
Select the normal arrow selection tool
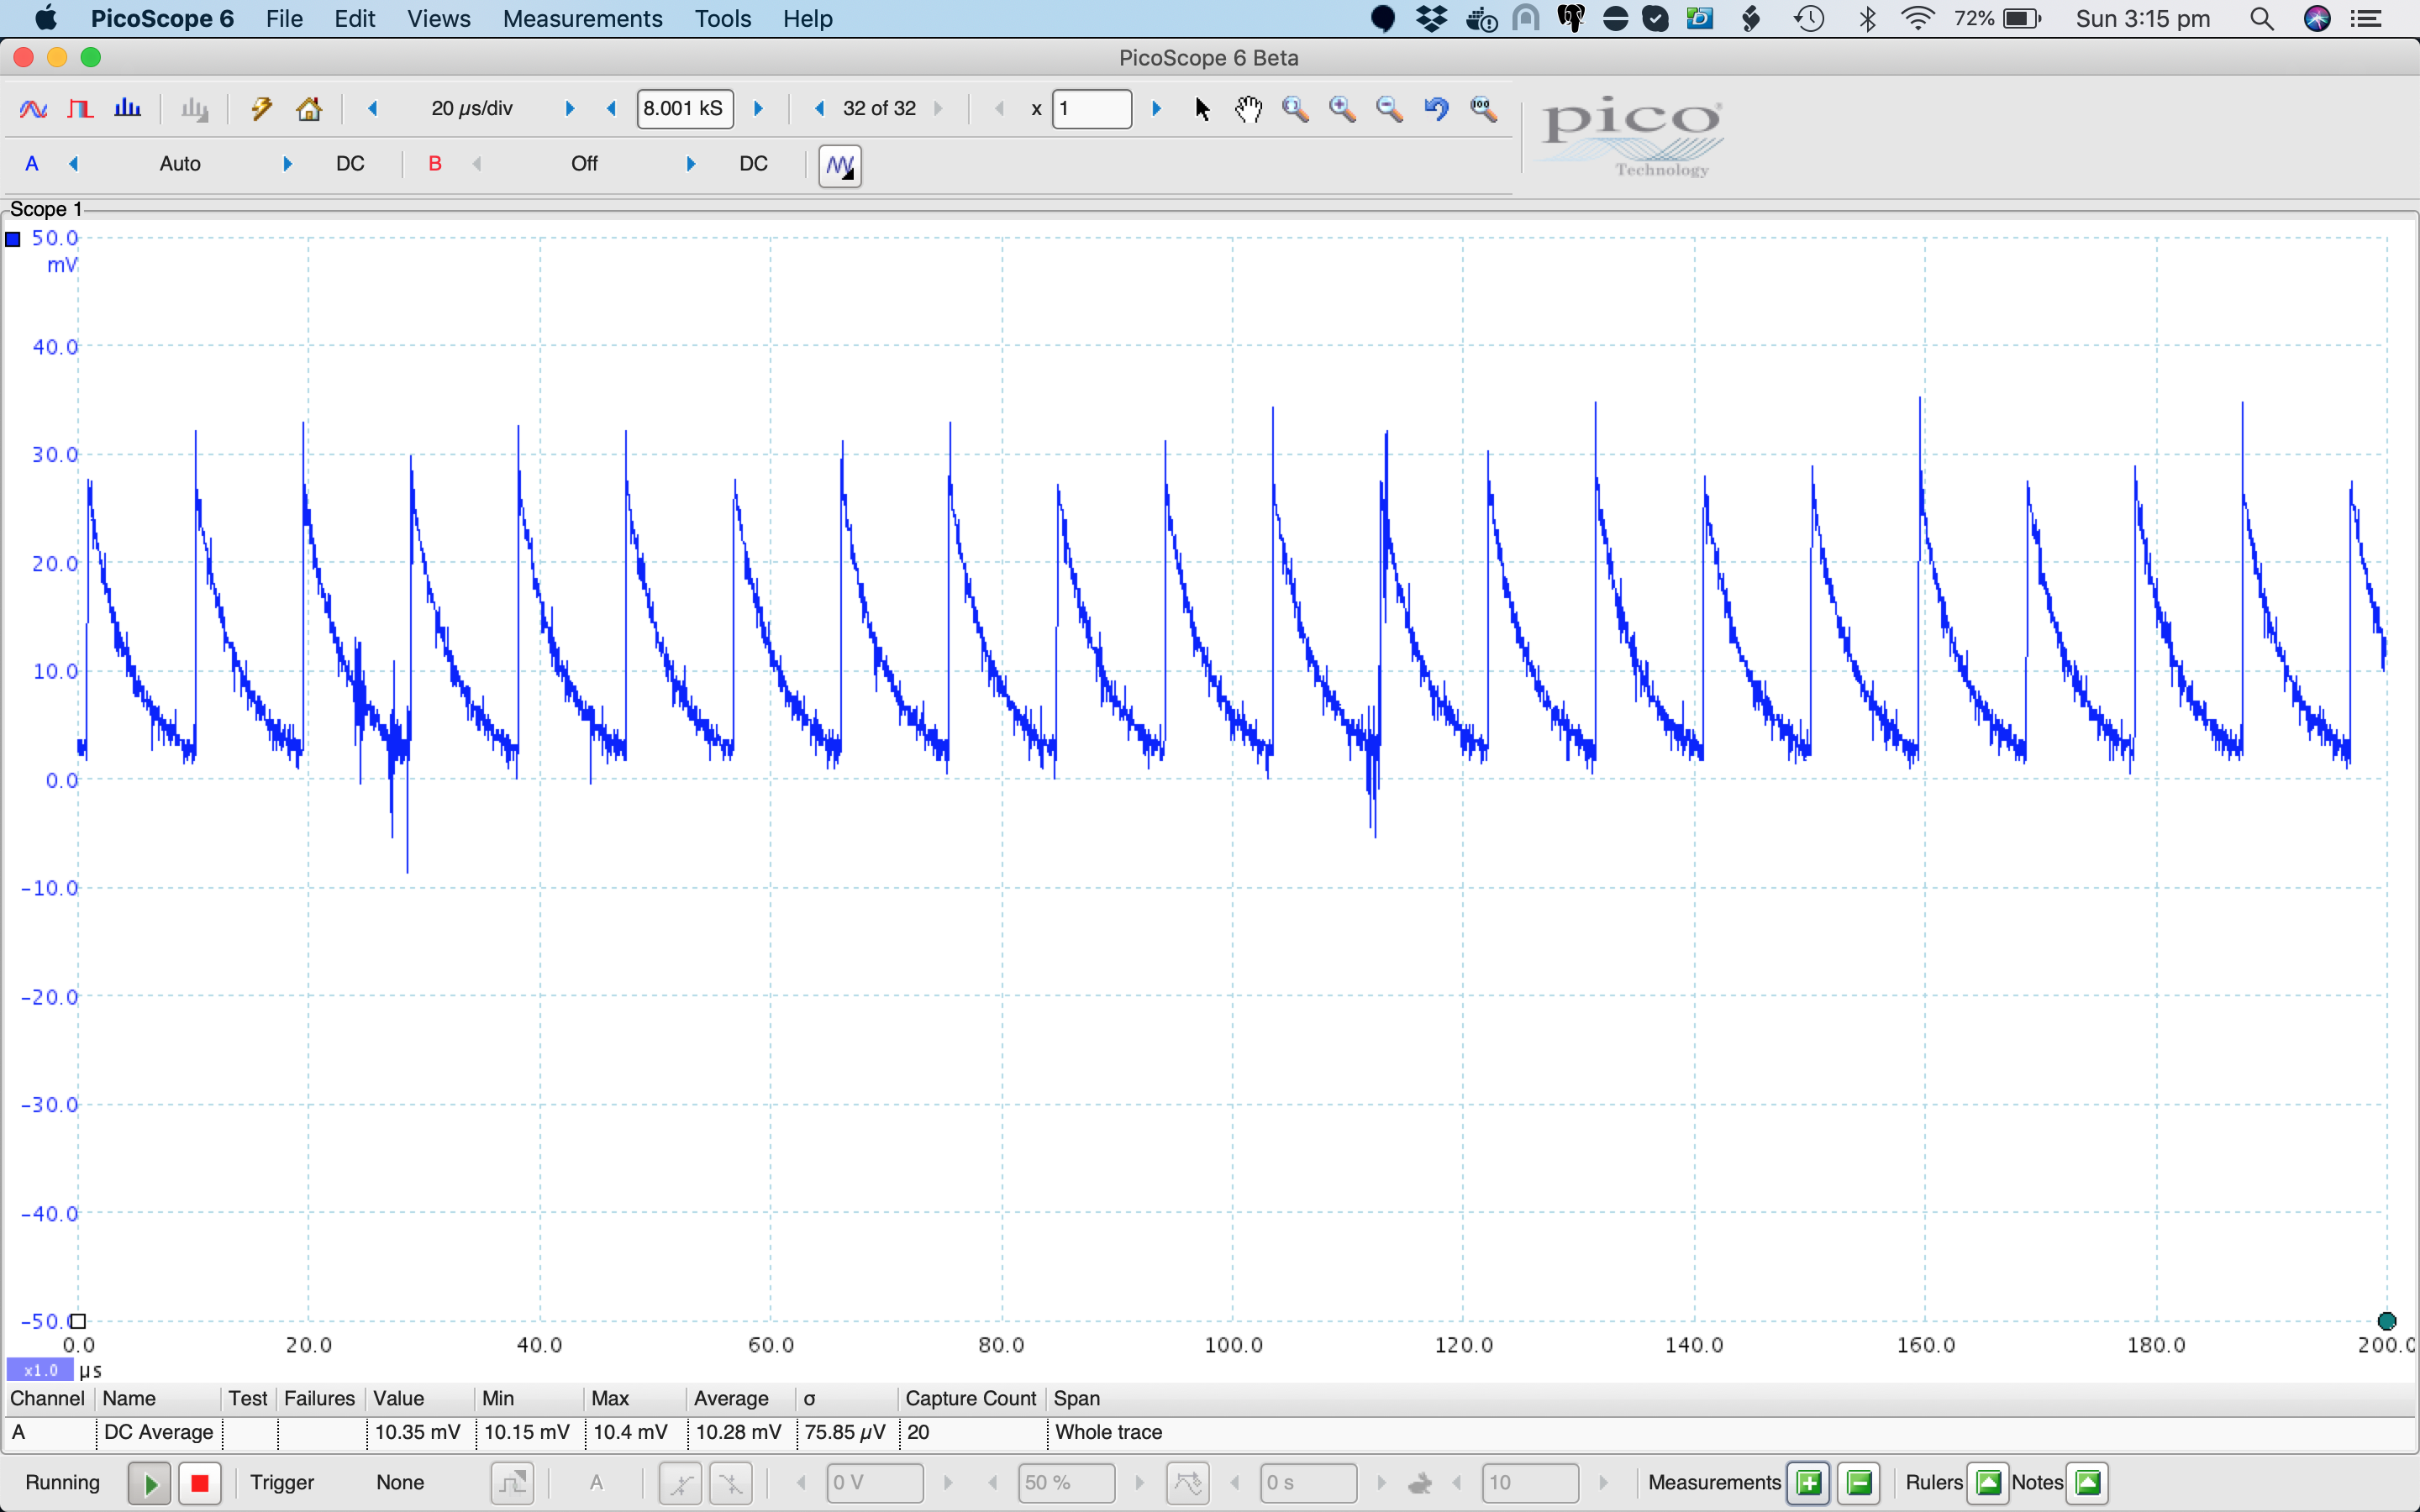[x=1202, y=108]
